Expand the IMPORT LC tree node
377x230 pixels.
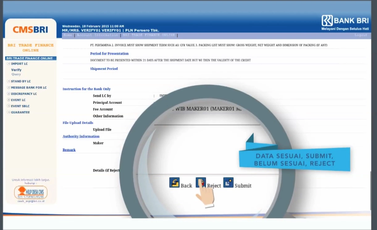point(9,64)
